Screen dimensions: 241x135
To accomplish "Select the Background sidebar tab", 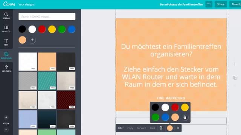I will [x=6, y=55].
